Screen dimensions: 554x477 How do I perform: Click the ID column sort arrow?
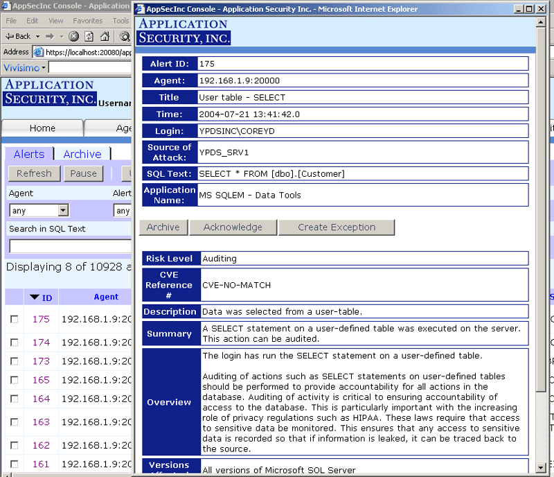[35, 298]
